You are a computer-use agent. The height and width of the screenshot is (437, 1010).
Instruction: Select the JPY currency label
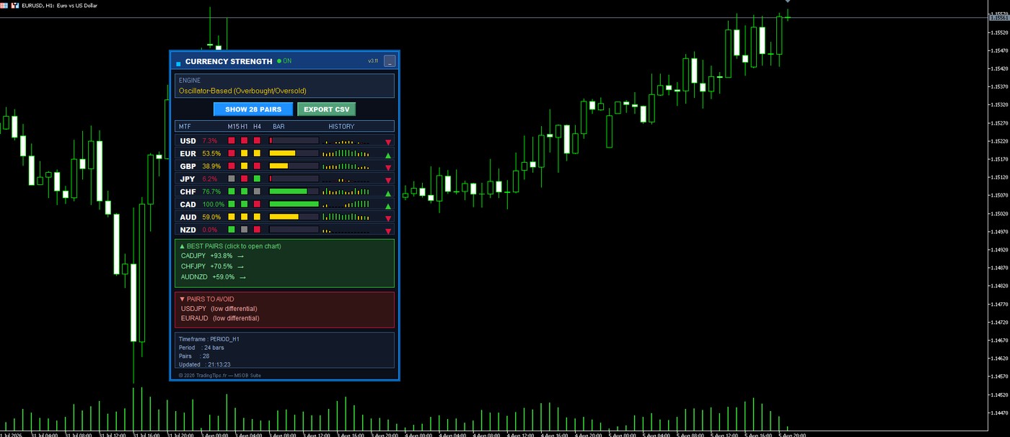[x=188, y=179]
